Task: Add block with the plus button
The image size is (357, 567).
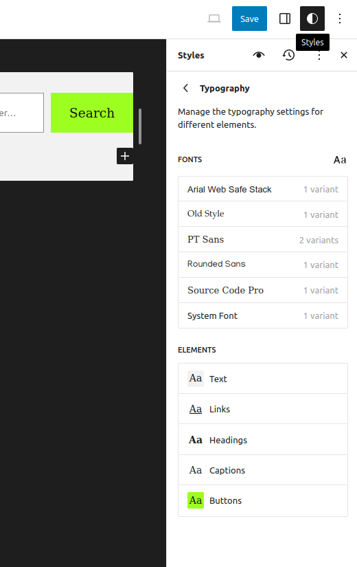Action: coord(125,156)
